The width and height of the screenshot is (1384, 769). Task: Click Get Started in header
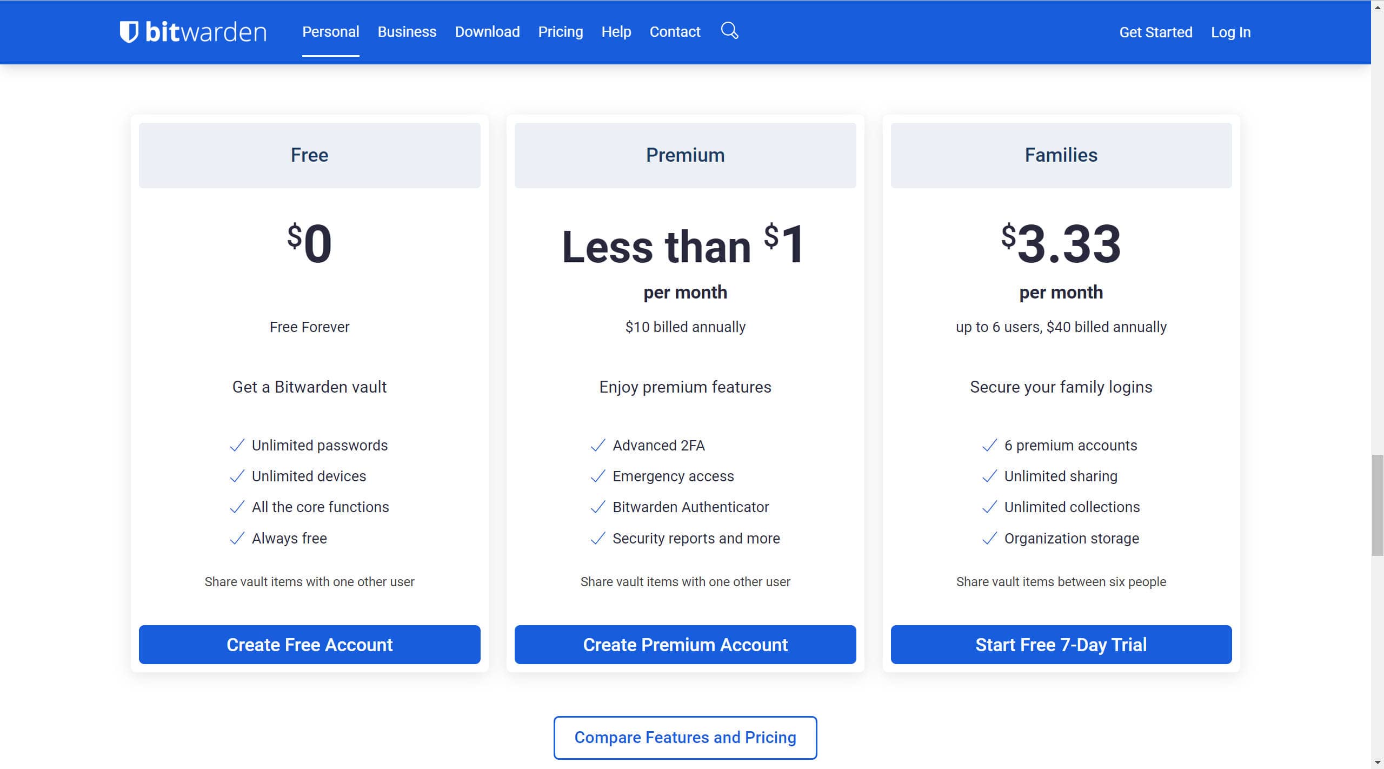pyautogui.click(x=1155, y=32)
